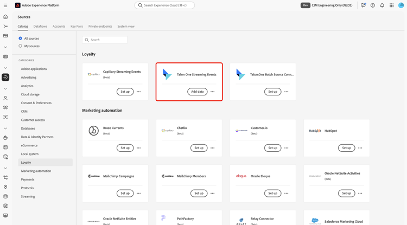Open the notifications bell
Screen dimensions: 407x225
(382, 5)
